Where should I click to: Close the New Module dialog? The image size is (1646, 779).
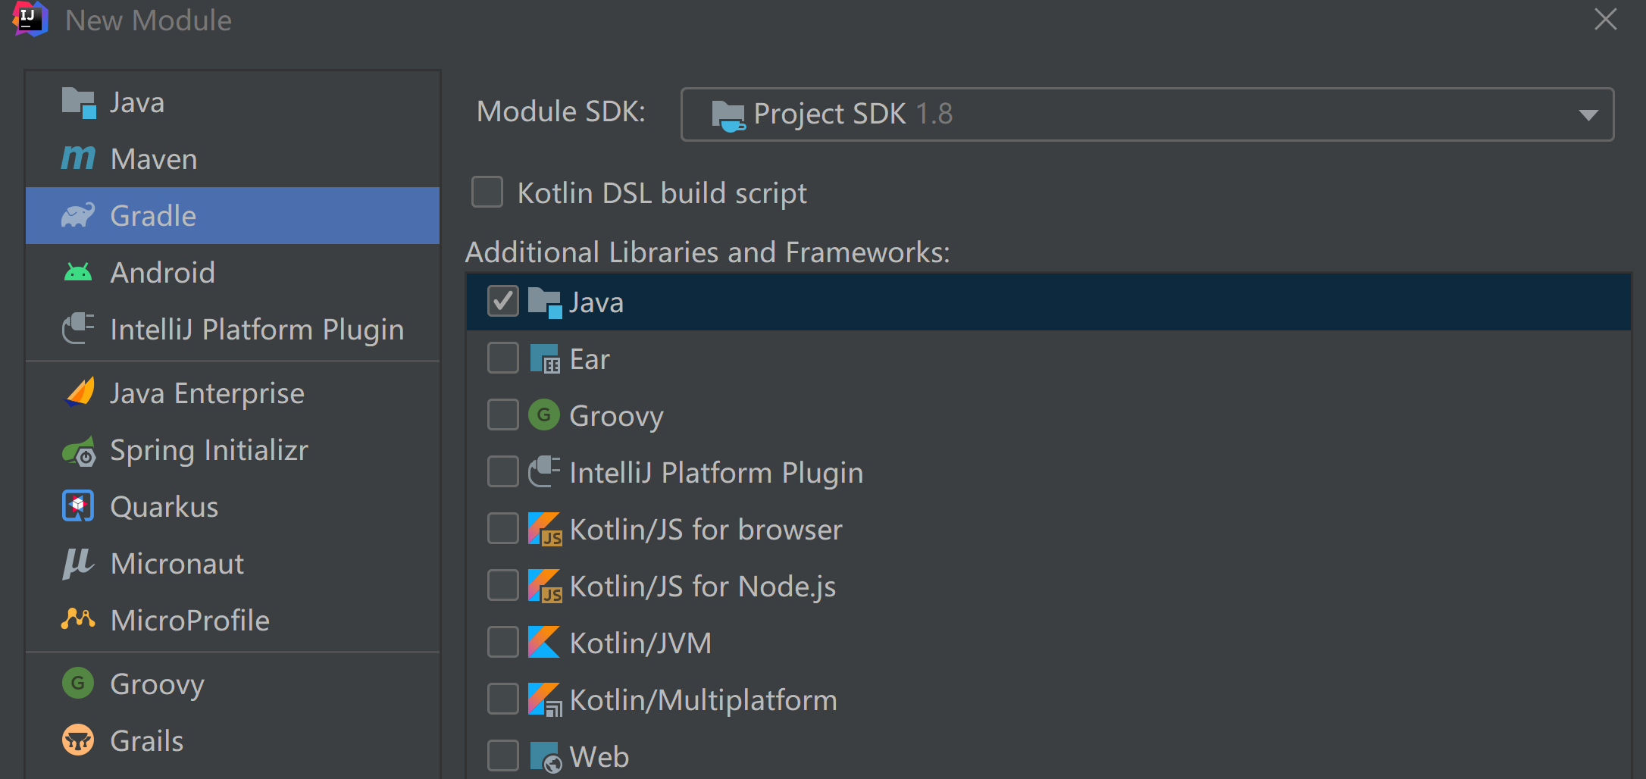coord(1605,19)
